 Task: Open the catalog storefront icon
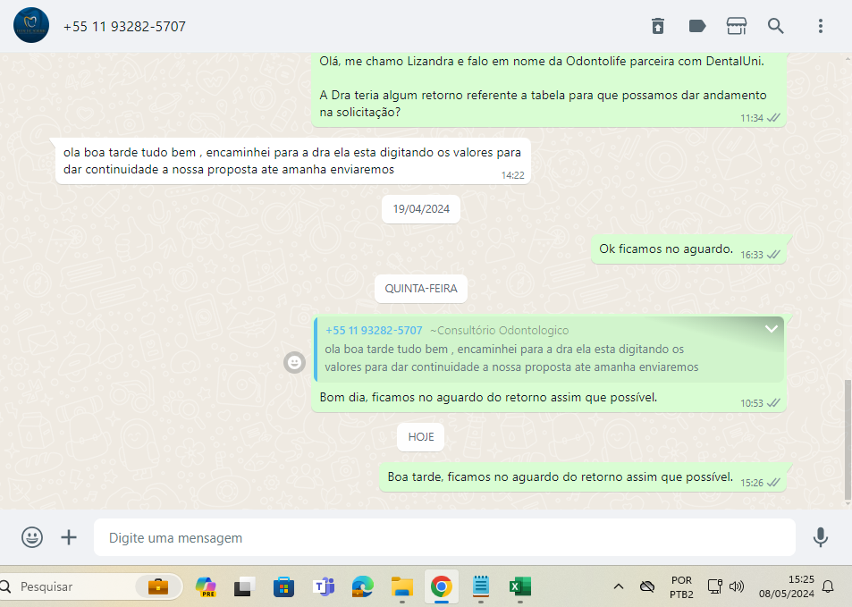737,26
